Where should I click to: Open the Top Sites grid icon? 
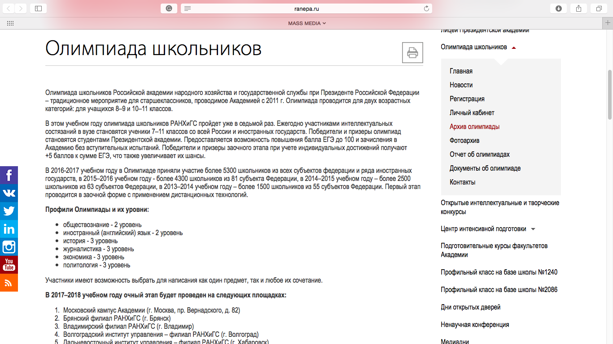10,23
